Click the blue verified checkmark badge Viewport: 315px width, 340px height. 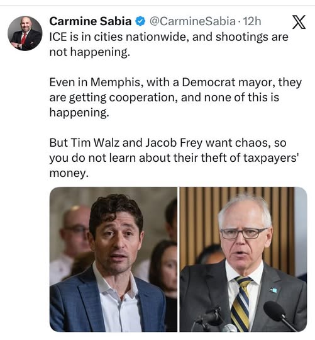click(x=140, y=21)
